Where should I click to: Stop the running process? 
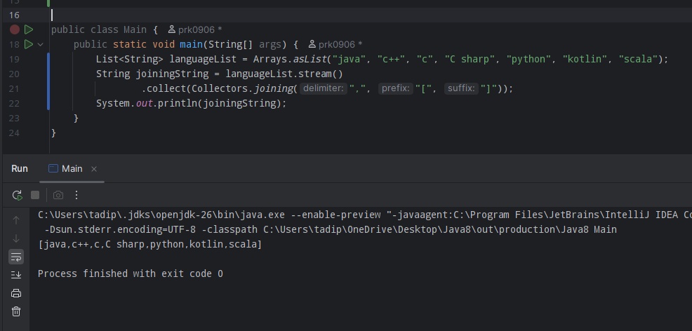tap(35, 195)
